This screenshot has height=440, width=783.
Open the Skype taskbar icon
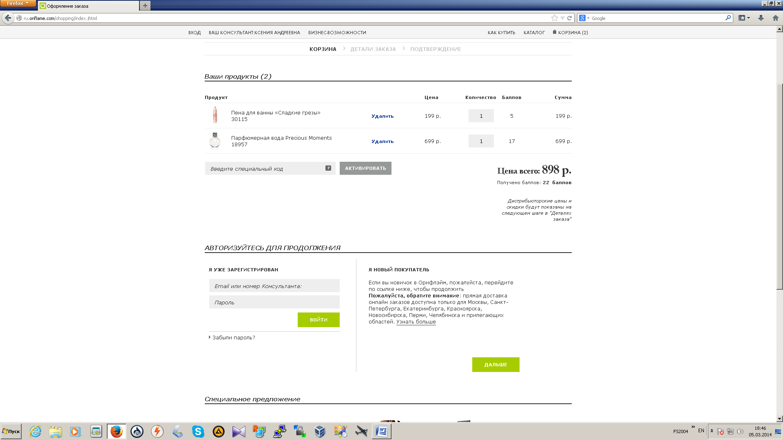(198, 431)
